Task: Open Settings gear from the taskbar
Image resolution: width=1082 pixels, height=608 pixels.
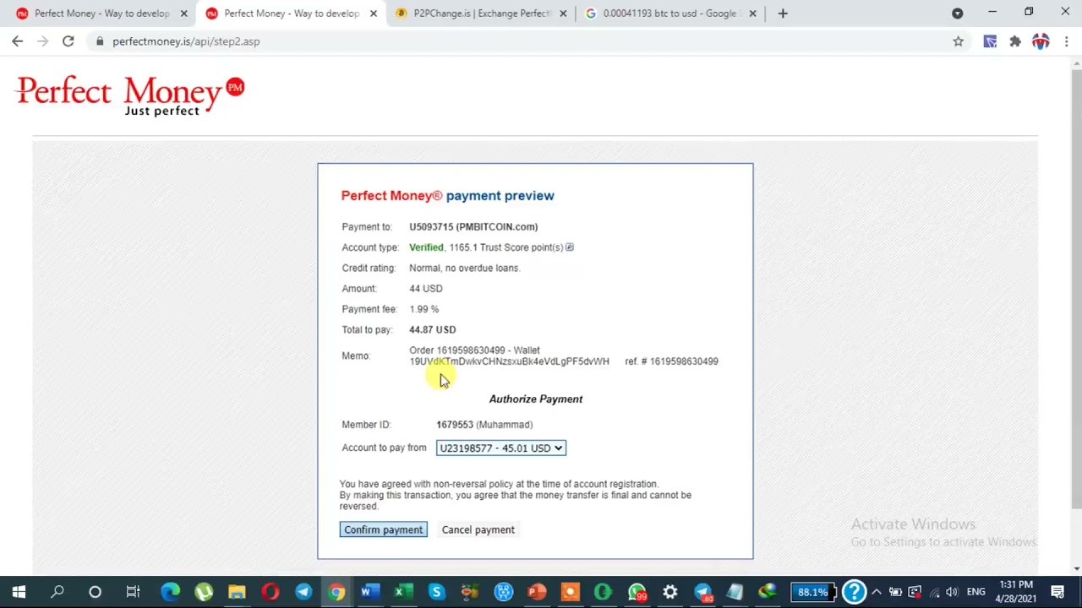Action: pyautogui.click(x=670, y=592)
